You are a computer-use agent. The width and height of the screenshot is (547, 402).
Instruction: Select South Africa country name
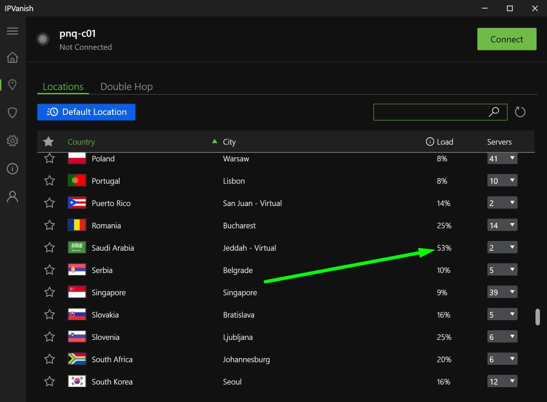pos(112,359)
